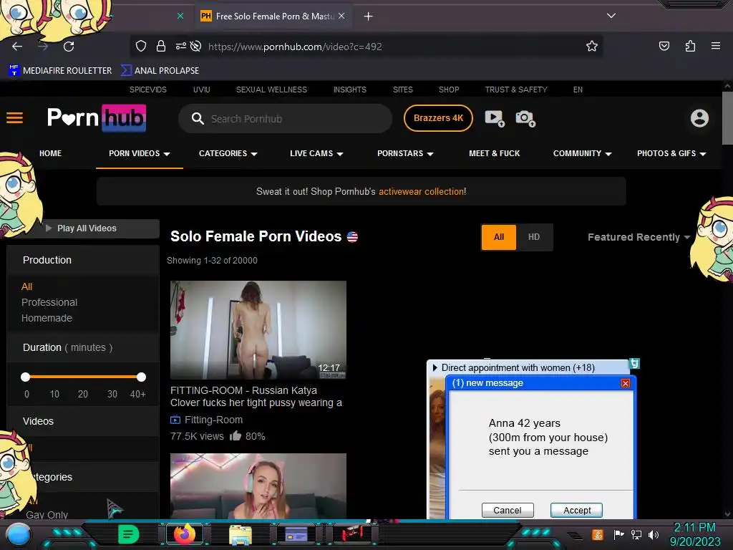Open the Firefox extensions puzzle icon

(x=690, y=46)
